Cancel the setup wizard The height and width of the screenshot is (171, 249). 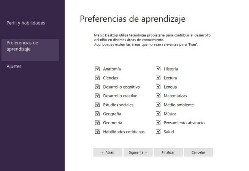198,152
